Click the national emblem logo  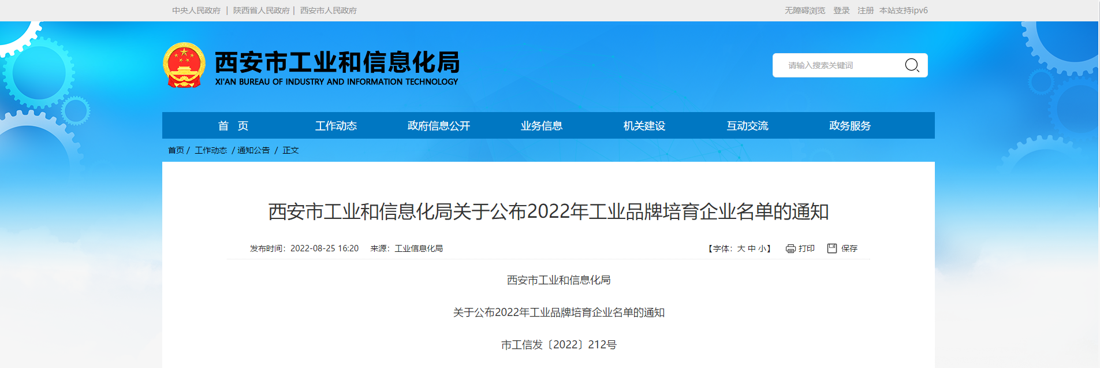click(x=184, y=65)
